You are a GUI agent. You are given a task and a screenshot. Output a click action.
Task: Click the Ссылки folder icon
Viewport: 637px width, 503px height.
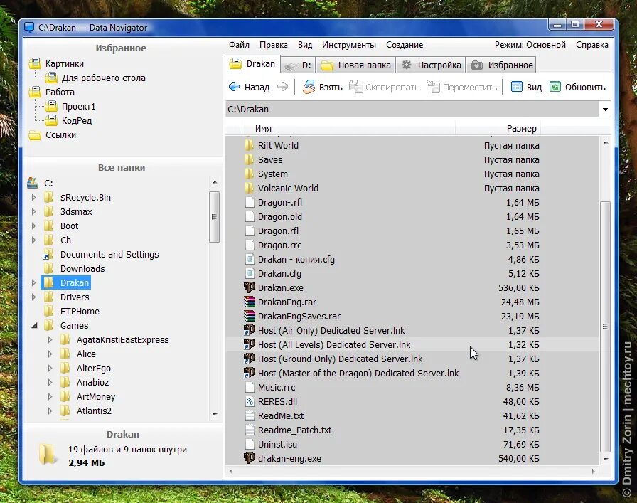35,134
